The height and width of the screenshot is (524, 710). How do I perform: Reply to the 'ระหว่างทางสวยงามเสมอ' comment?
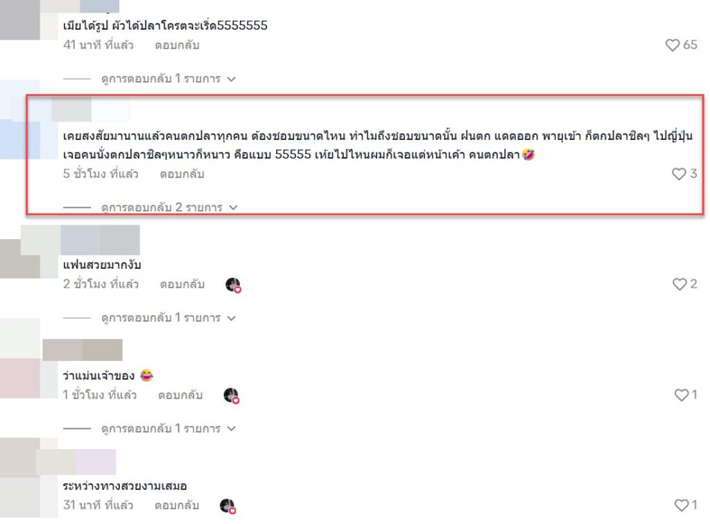177,505
